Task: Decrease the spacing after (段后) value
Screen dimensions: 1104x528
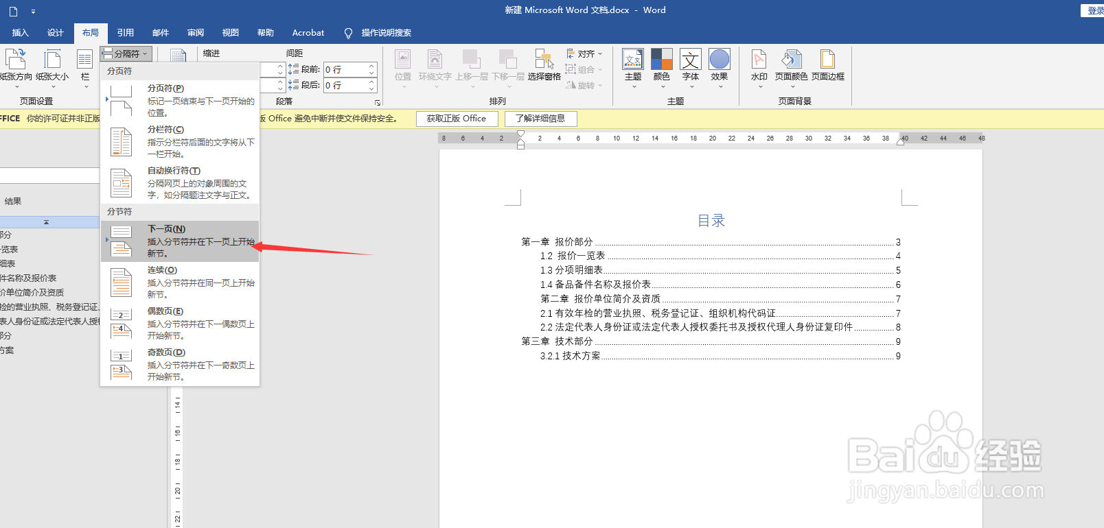Action: [x=372, y=88]
